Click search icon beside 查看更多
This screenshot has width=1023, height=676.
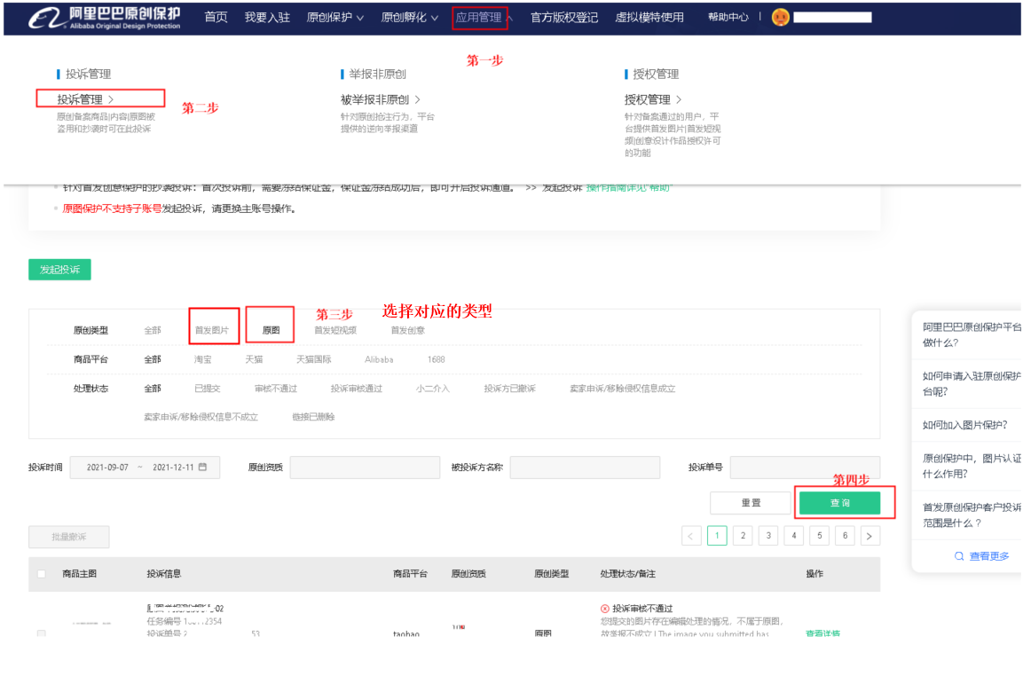tap(958, 556)
